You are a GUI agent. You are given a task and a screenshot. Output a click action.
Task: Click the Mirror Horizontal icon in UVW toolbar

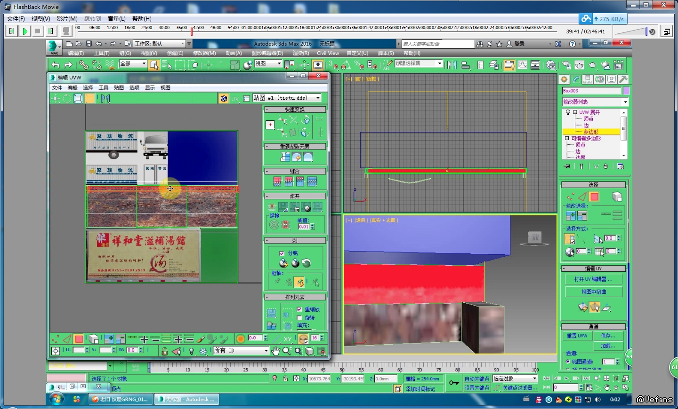pyautogui.click(x=105, y=98)
